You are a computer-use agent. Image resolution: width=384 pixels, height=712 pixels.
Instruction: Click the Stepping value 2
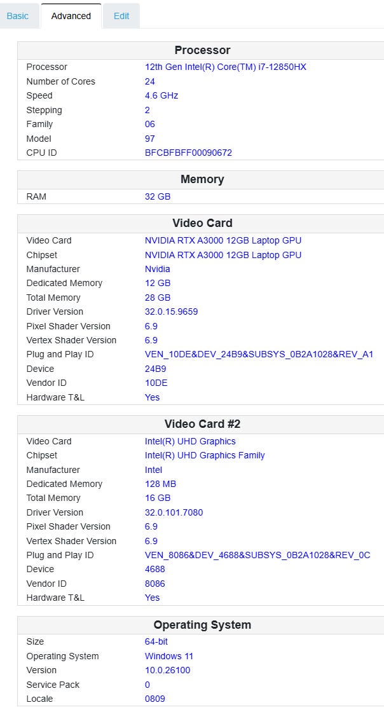pos(147,110)
